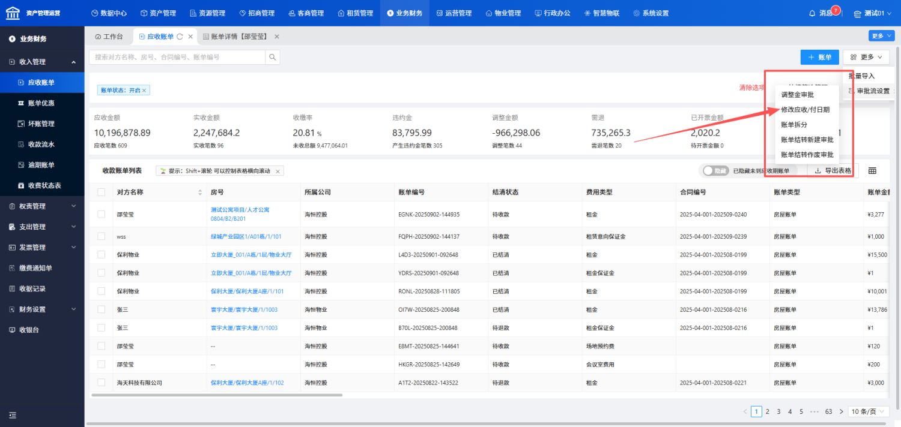Image resolution: width=901 pixels, height=427 pixels.
Task: Click the bill search input field
Action: (x=178, y=57)
